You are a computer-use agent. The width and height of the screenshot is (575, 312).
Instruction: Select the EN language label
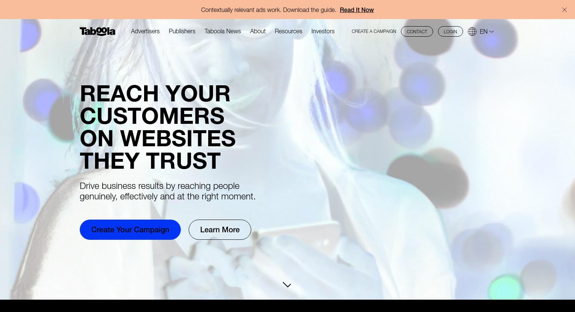484,32
